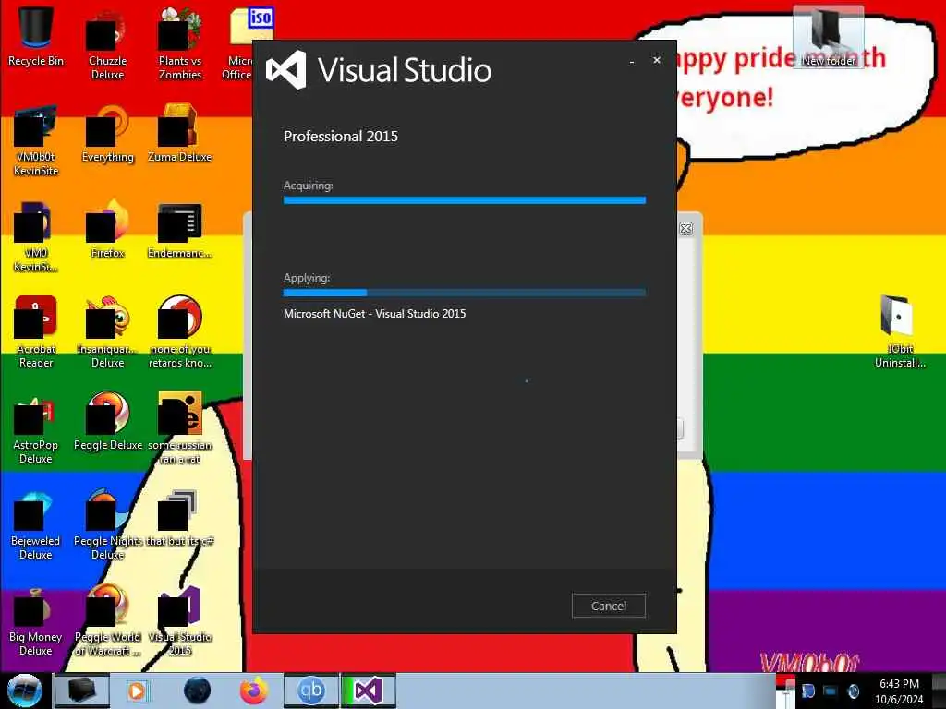The image size is (946, 709).
Task: Select the Big Money Deluxe desktop icon
Action: [36, 621]
